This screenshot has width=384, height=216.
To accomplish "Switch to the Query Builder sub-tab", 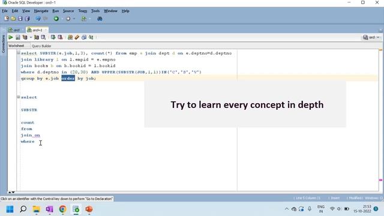I will 41,46.
